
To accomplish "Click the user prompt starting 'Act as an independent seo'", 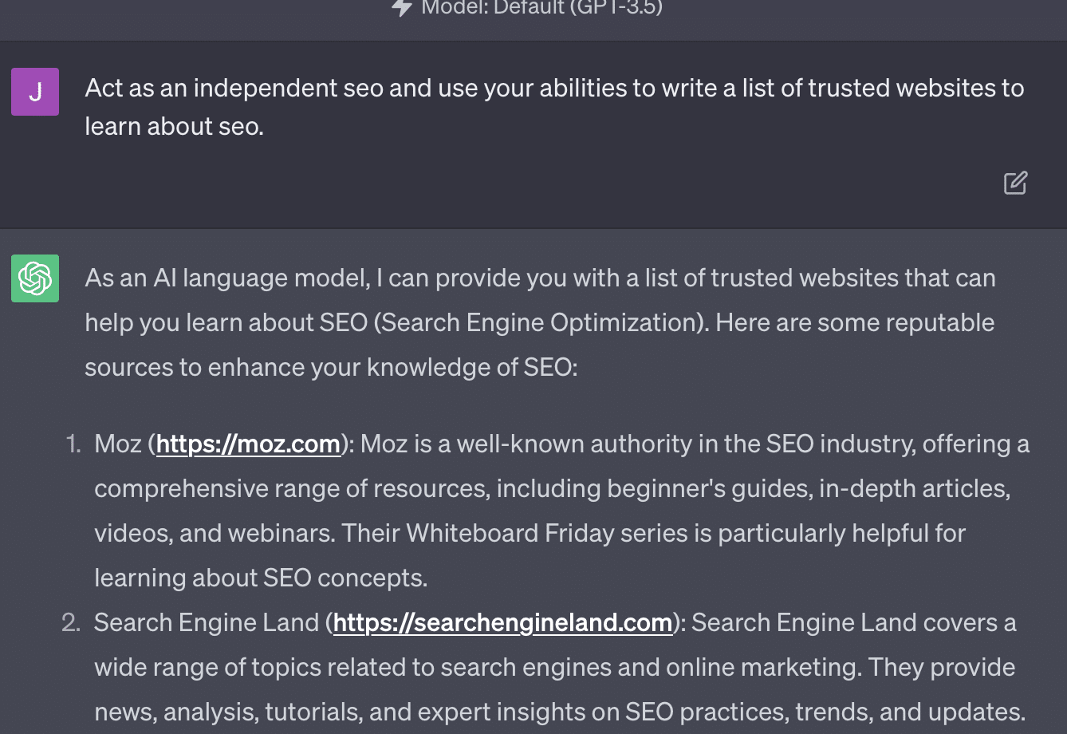I will 554,88.
